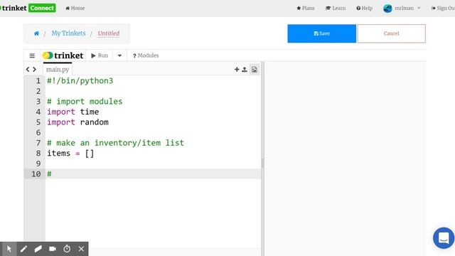The width and height of the screenshot is (455, 256).
Task: Click the 'items = []' code line
Action: coord(70,154)
